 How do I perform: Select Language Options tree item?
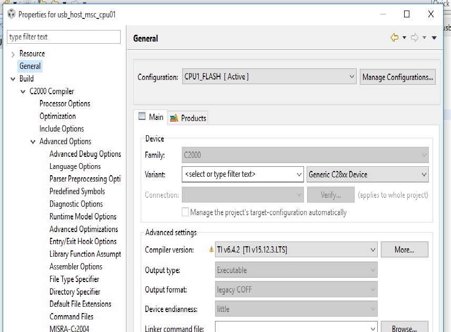coord(75,167)
